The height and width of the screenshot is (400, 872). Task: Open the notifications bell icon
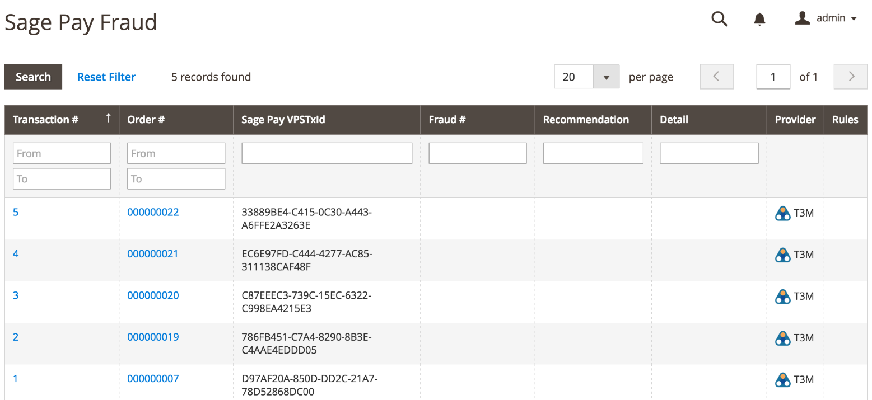click(759, 19)
